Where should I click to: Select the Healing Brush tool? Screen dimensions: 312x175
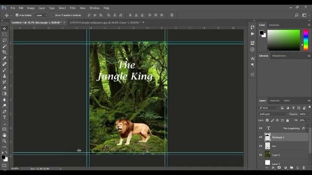pyautogui.click(x=4, y=64)
